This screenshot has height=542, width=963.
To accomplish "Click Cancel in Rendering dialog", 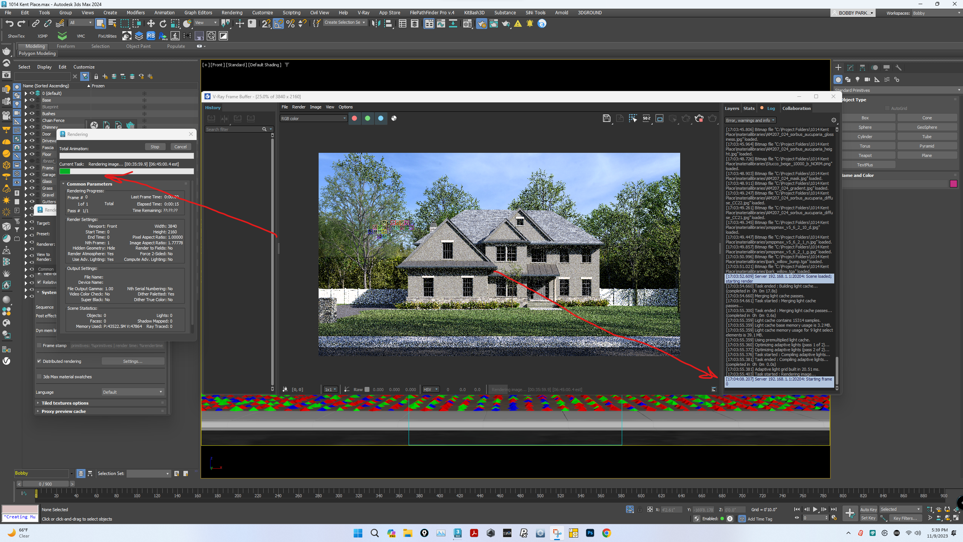I will click(x=180, y=147).
